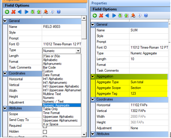Select Numeric Aggregate in type list
Image resolution: width=171 pixels, height=138 pixels.
click(61, 105)
